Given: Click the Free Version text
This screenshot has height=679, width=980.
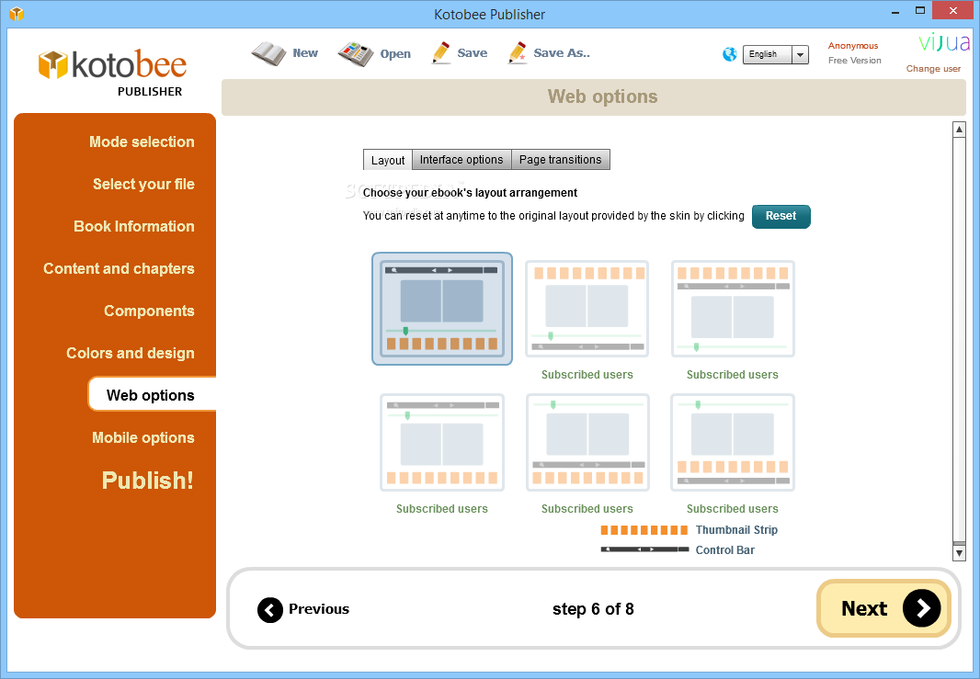Looking at the screenshot, I should (854, 61).
